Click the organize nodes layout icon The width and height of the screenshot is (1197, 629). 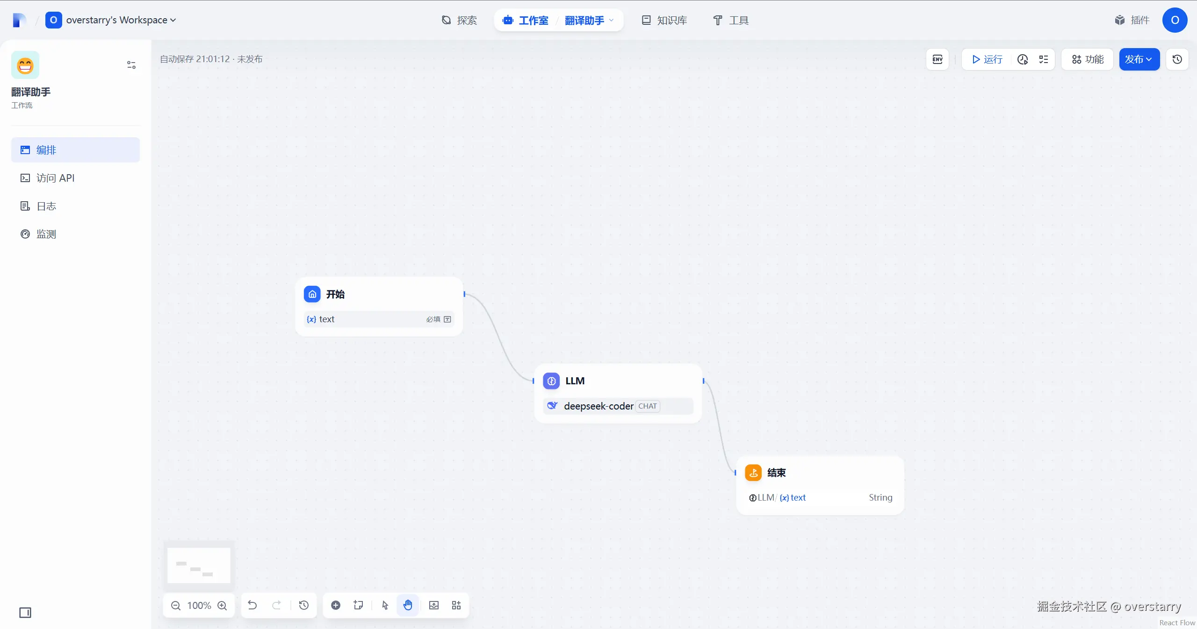tap(456, 605)
